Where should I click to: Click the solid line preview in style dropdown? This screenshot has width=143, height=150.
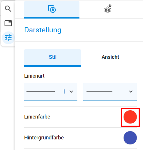pyautogui.click(x=99, y=91)
